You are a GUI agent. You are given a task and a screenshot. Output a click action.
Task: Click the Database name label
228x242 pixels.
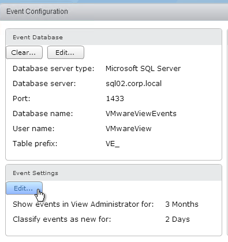pos(43,114)
